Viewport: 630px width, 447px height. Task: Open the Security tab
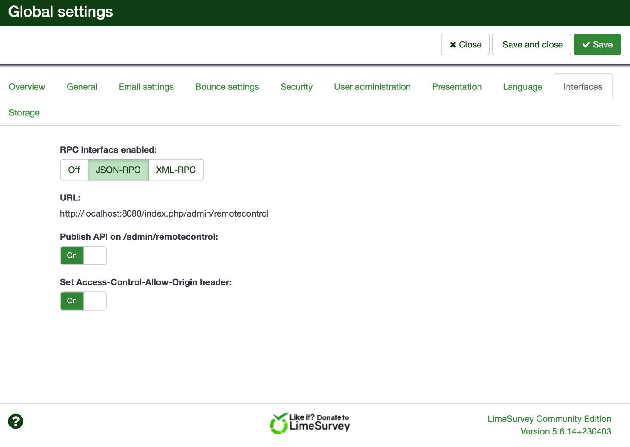296,87
